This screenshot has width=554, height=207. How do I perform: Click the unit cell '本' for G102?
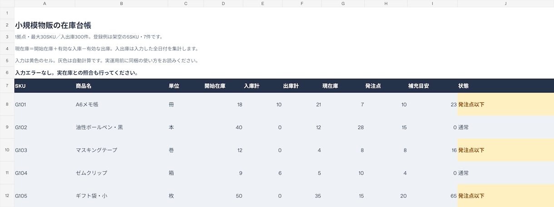click(186, 127)
